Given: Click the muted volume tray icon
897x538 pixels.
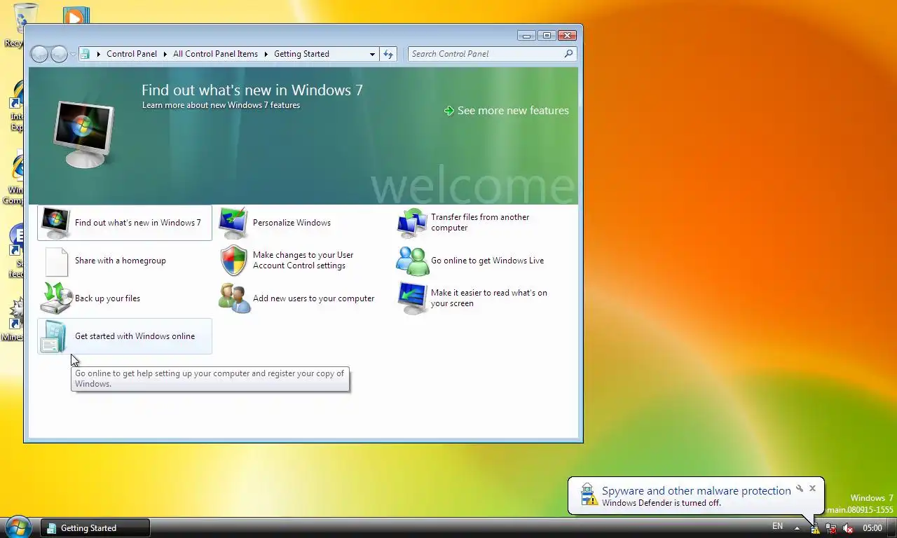Looking at the screenshot, I should pyautogui.click(x=847, y=528).
